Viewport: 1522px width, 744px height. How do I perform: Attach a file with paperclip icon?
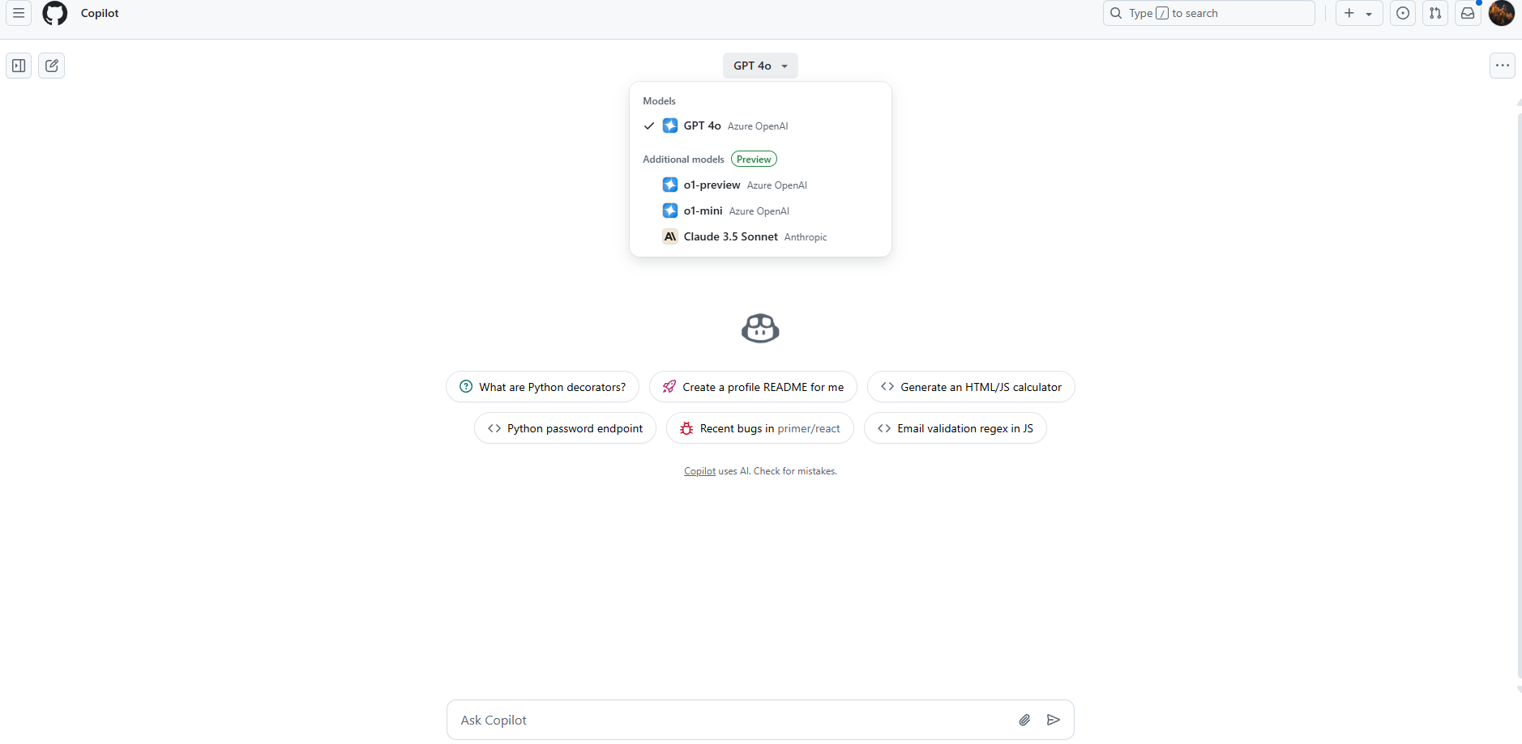click(1024, 720)
